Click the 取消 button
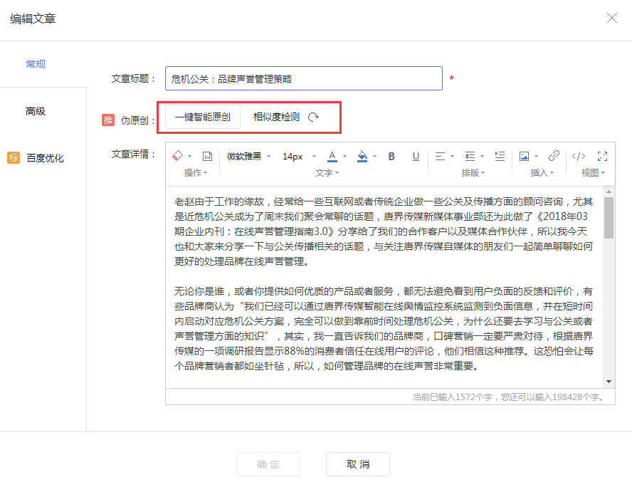The image size is (632, 482). click(x=358, y=464)
